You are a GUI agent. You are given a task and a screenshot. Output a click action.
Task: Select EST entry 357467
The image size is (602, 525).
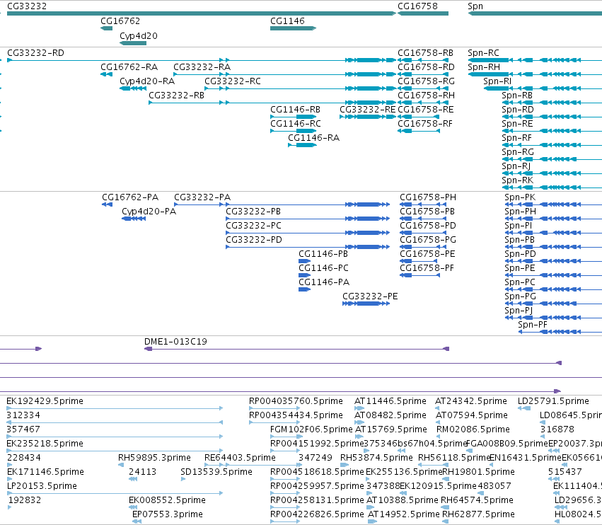tap(23, 429)
